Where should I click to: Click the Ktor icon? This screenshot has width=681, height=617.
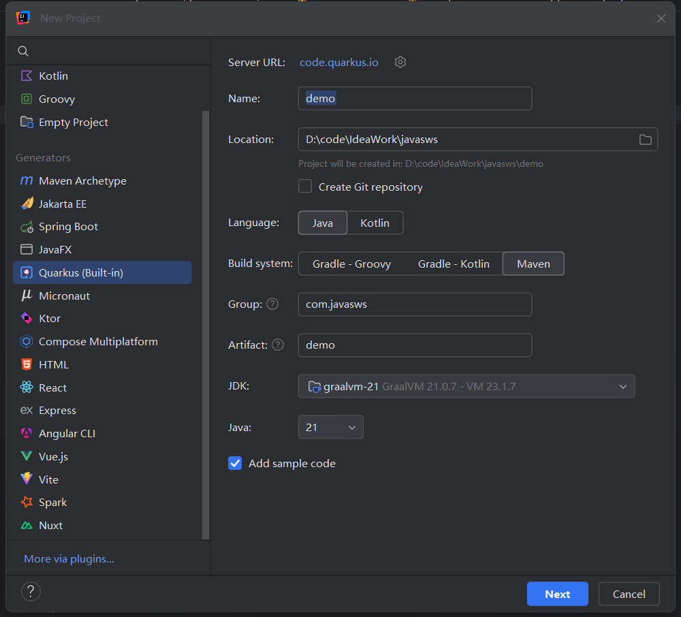pos(27,318)
